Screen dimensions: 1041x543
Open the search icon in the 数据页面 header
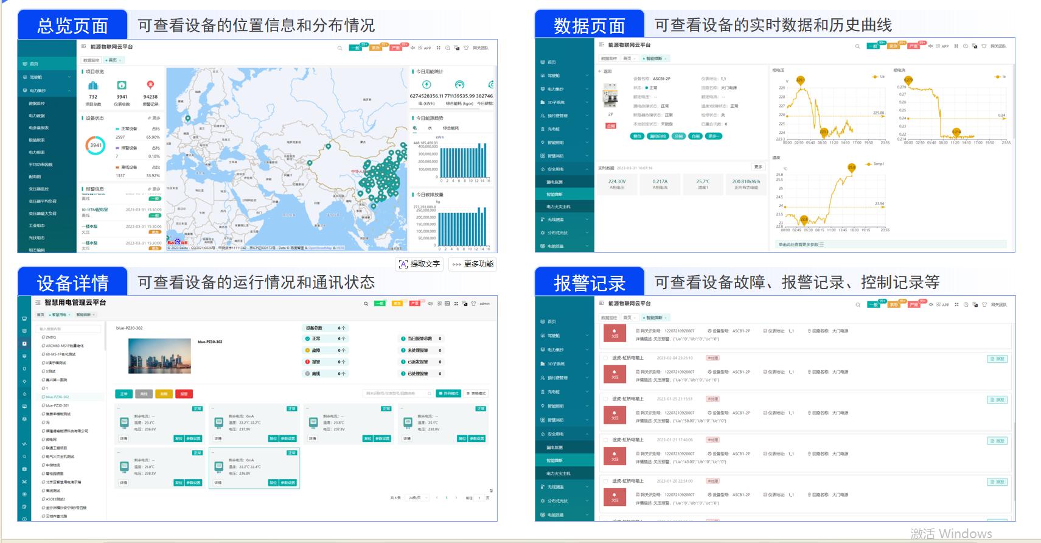tap(857, 46)
